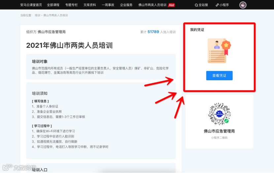274x173 pixels.
Task: Click the line about 1-3个工作日审核
Action: tap(58, 117)
